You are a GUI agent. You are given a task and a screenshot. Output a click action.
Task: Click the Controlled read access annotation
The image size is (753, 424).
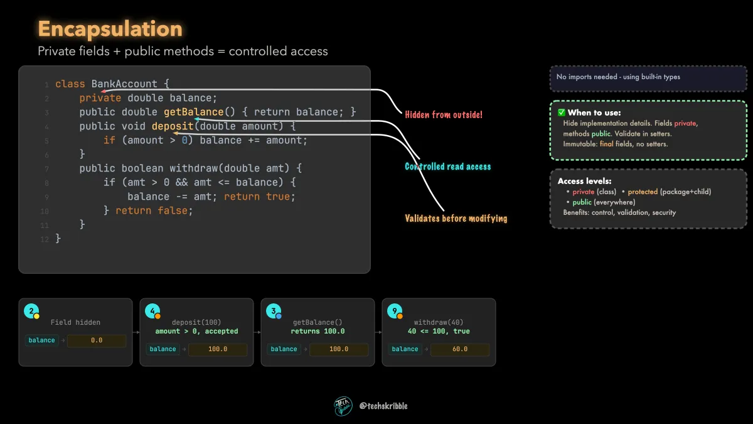[x=447, y=166]
